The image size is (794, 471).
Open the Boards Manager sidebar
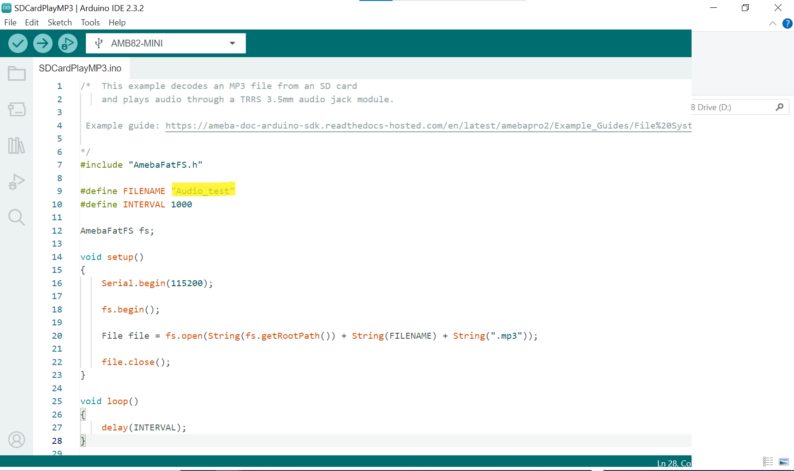click(17, 109)
